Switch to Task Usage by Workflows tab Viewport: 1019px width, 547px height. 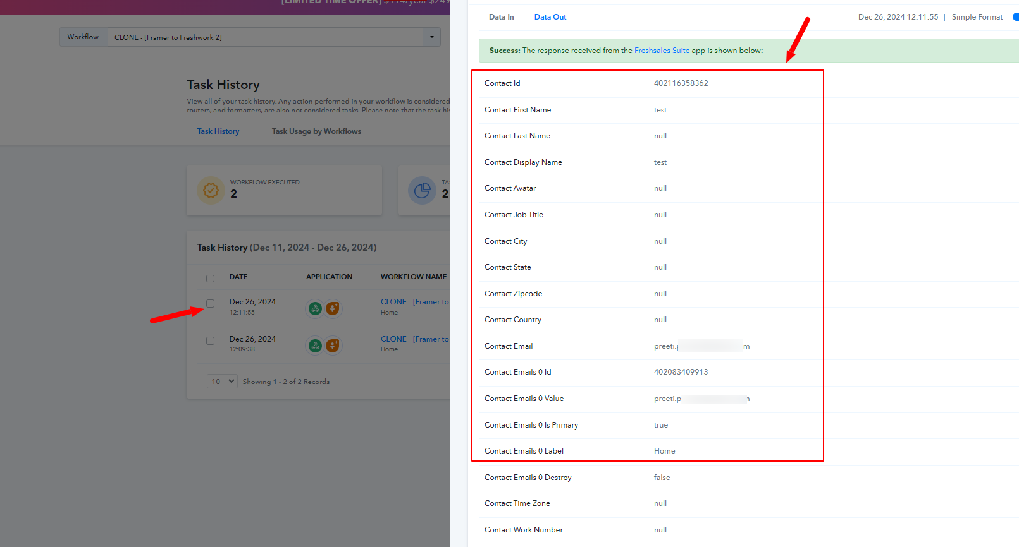click(316, 131)
